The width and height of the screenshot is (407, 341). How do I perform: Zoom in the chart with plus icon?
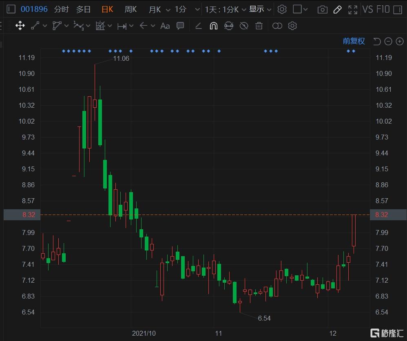(400, 41)
